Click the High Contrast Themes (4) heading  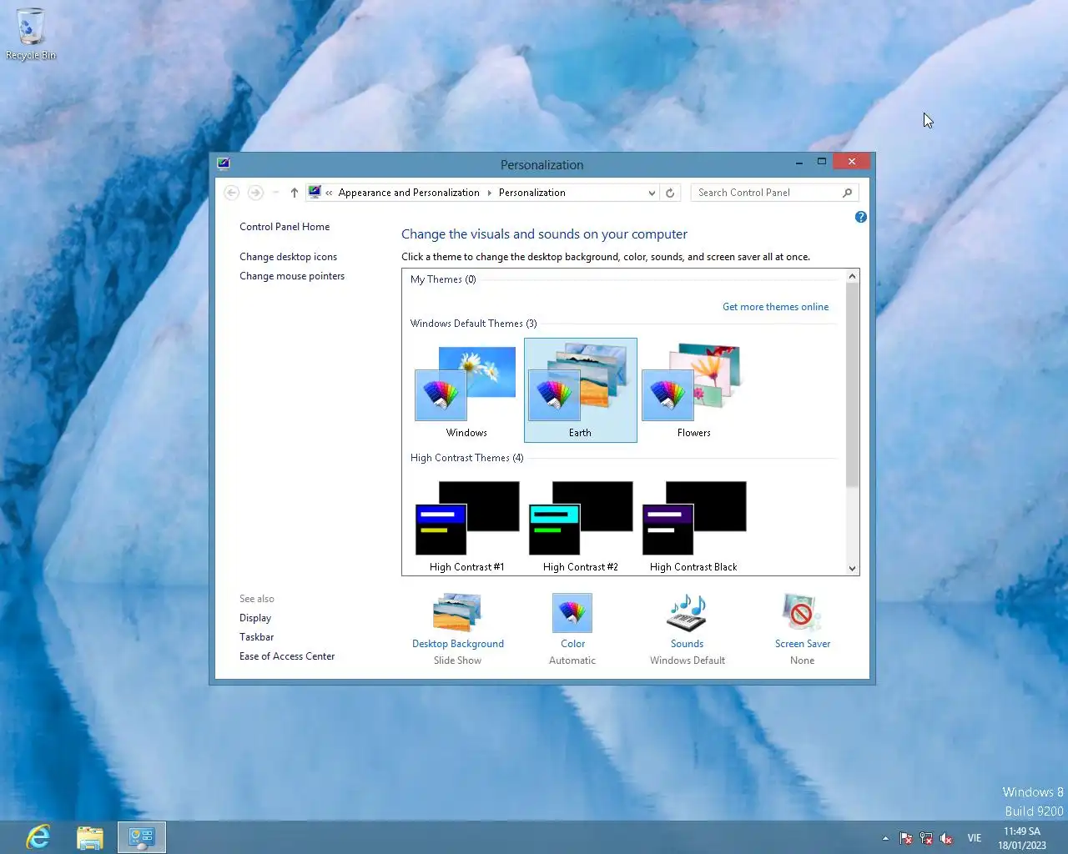[467, 458]
